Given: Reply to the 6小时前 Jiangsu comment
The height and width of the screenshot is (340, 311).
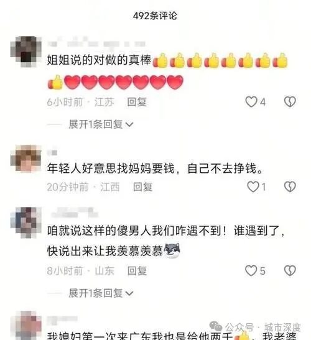Looking at the screenshot, I should pos(137,102).
